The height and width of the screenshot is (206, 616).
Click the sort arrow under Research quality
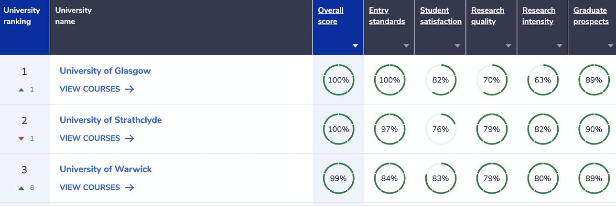[x=508, y=46]
